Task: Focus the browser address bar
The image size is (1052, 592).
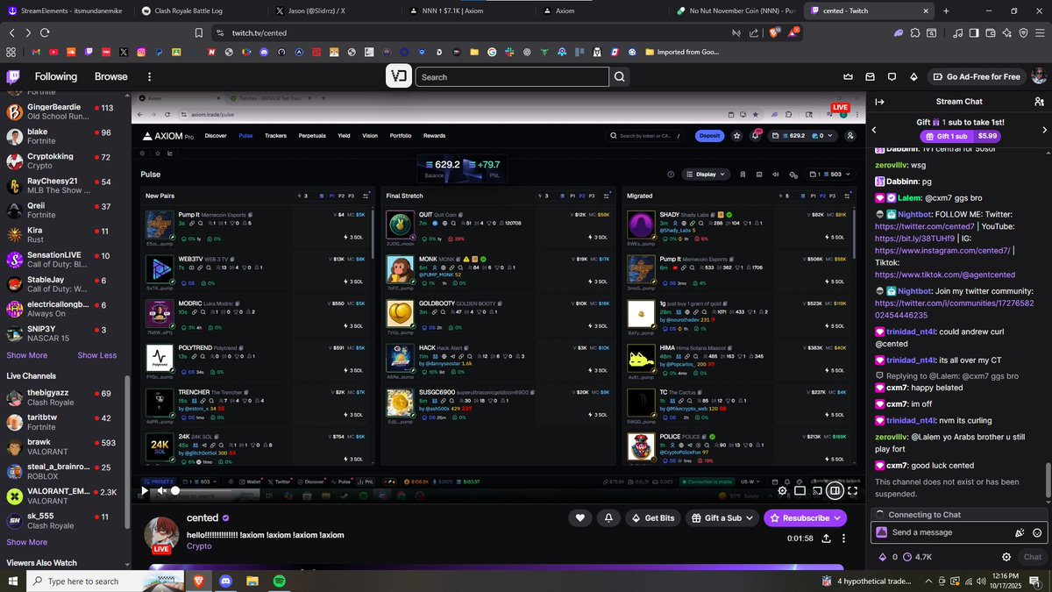Action: pyautogui.click(x=473, y=33)
